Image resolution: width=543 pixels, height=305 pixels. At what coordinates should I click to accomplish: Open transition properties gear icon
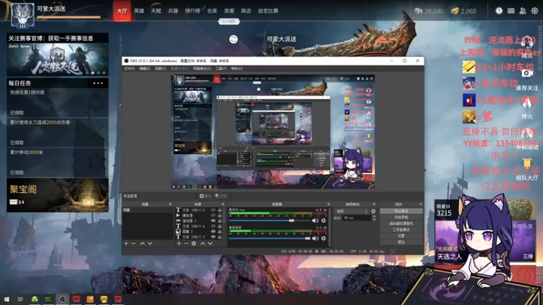(x=373, y=211)
